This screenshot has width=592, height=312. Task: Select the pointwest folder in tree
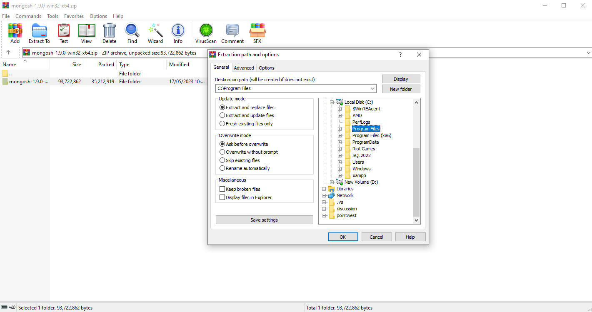click(347, 215)
